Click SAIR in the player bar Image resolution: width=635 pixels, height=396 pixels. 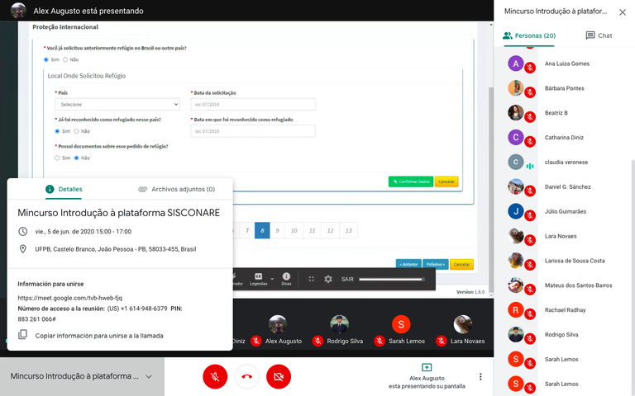pyautogui.click(x=347, y=279)
